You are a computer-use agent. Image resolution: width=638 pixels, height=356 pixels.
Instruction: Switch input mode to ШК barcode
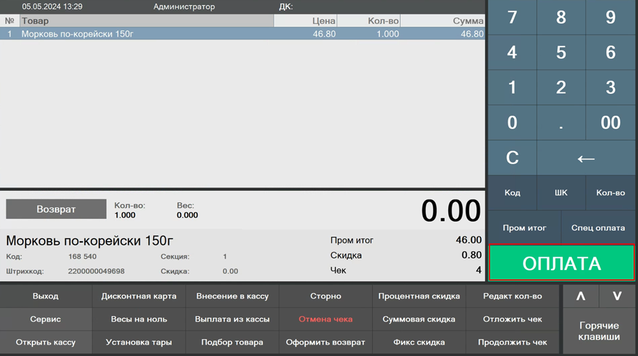[x=561, y=193]
